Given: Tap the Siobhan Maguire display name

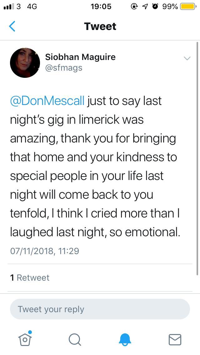Looking at the screenshot, I should click(80, 57).
